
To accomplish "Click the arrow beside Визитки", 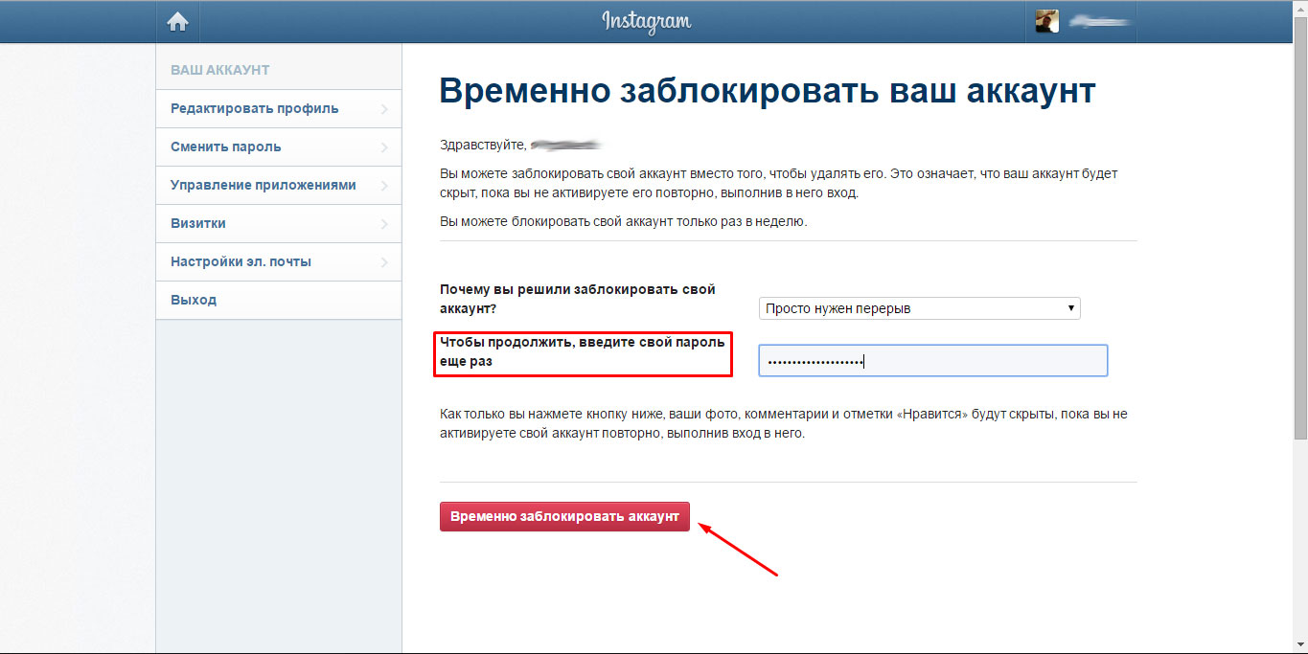I will 384,224.
